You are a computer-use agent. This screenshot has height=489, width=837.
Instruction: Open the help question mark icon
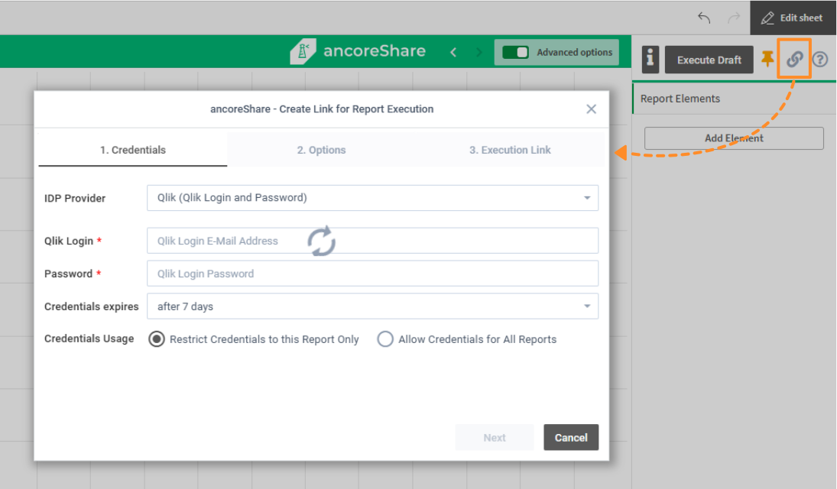[820, 60]
